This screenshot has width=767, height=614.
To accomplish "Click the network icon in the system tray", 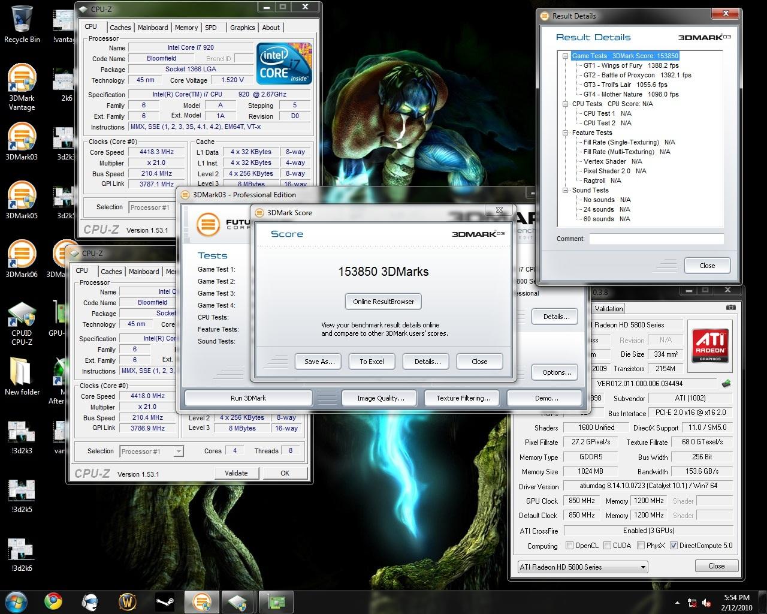I will point(692,602).
